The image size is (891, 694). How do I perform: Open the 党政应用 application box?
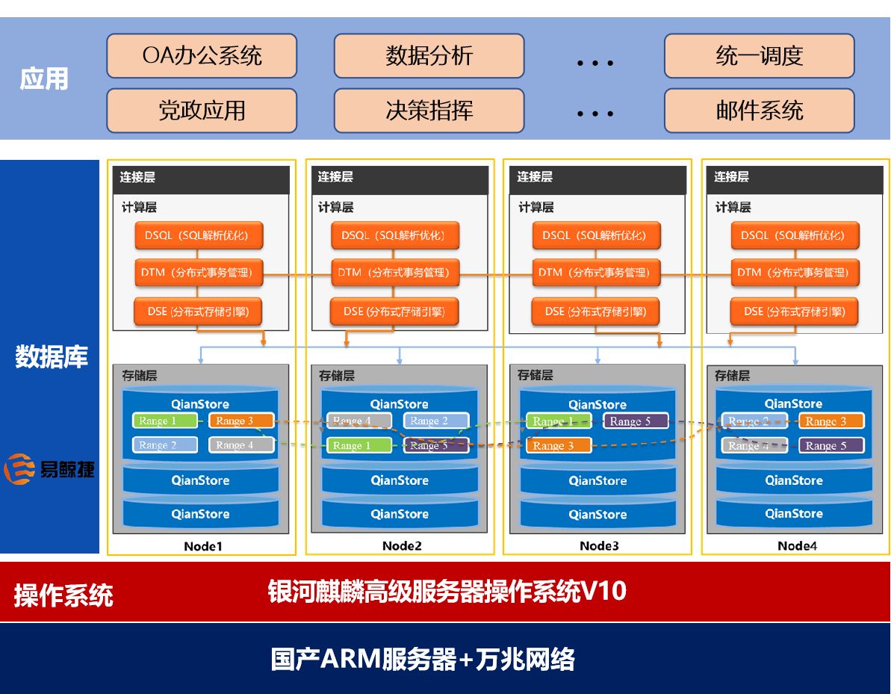[x=202, y=111]
